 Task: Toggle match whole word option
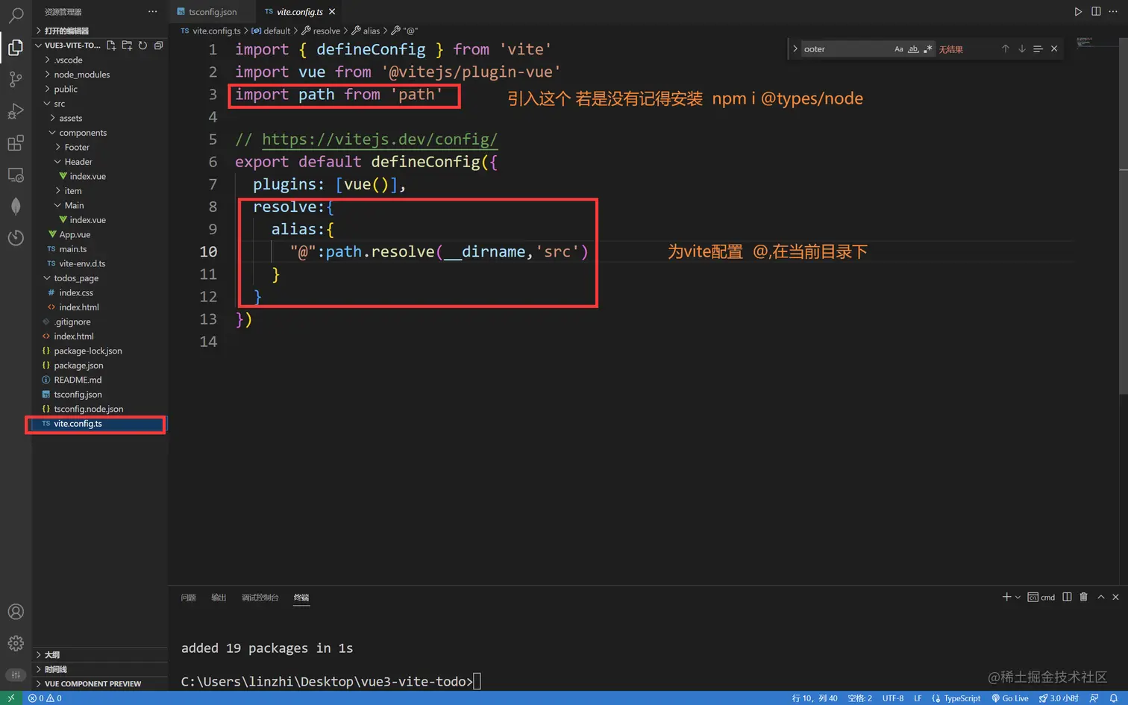pos(913,49)
